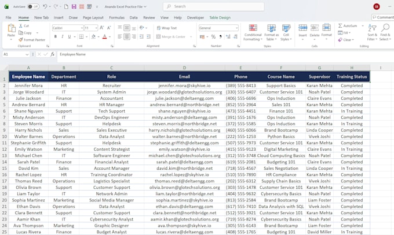Switch to the Insert tab
This screenshot has width=394, height=235.
(x=59, y=17)
